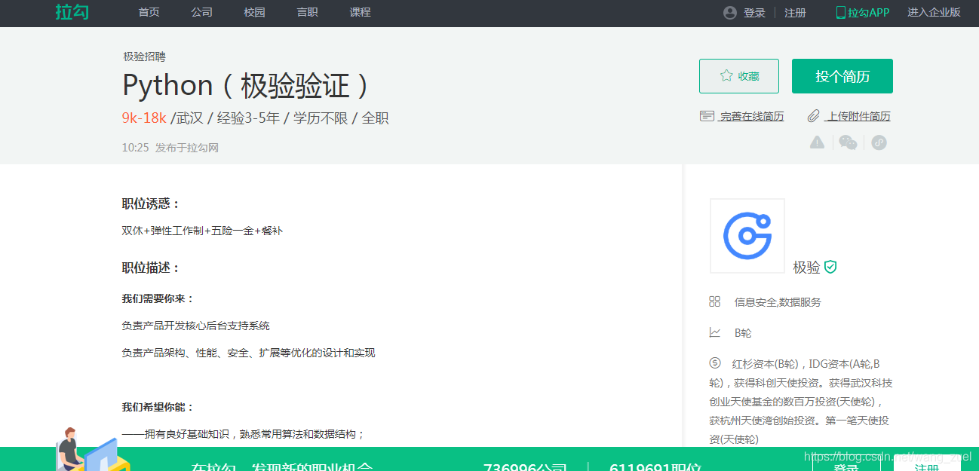Click the round share icon right of WeChat

tap(879, 142)
